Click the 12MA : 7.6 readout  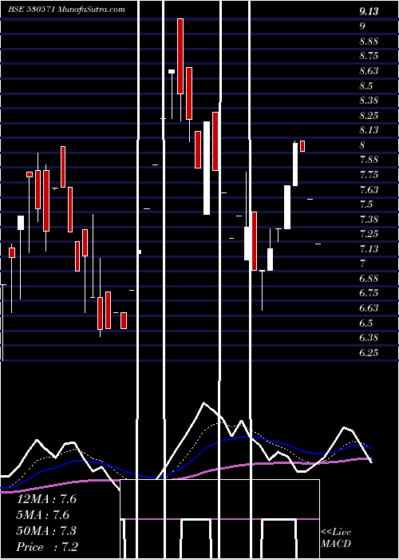tap(46, 499)
